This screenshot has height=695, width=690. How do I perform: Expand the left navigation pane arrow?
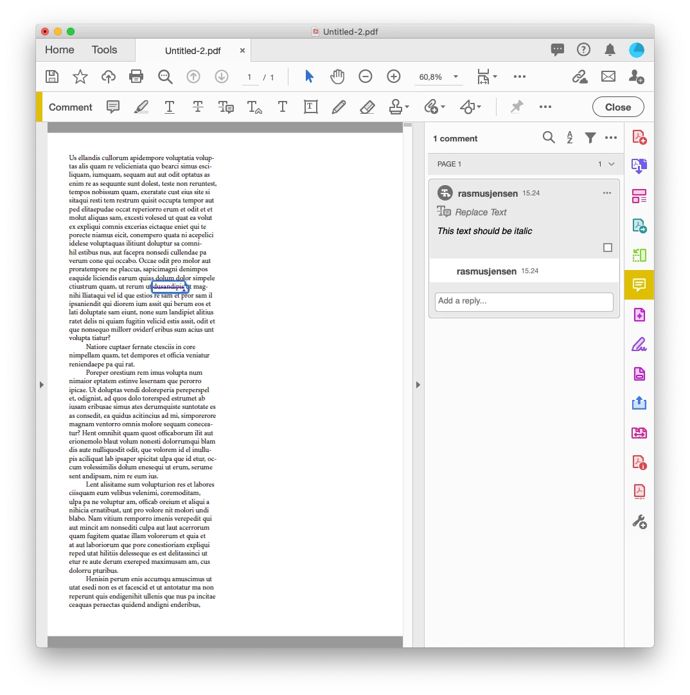click(x=42, y=384)
